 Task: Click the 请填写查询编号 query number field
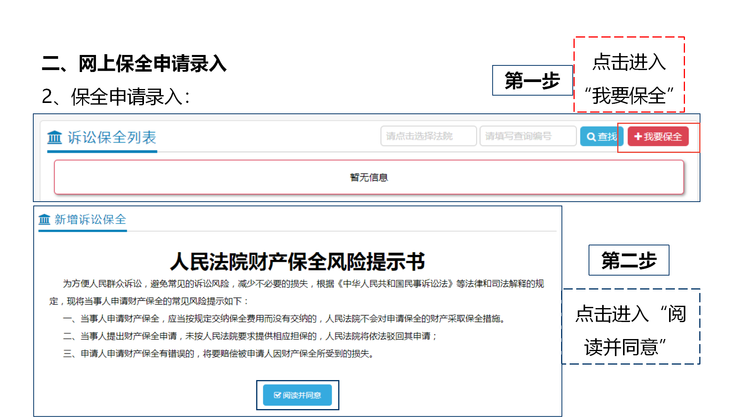[x=528, y=136]
